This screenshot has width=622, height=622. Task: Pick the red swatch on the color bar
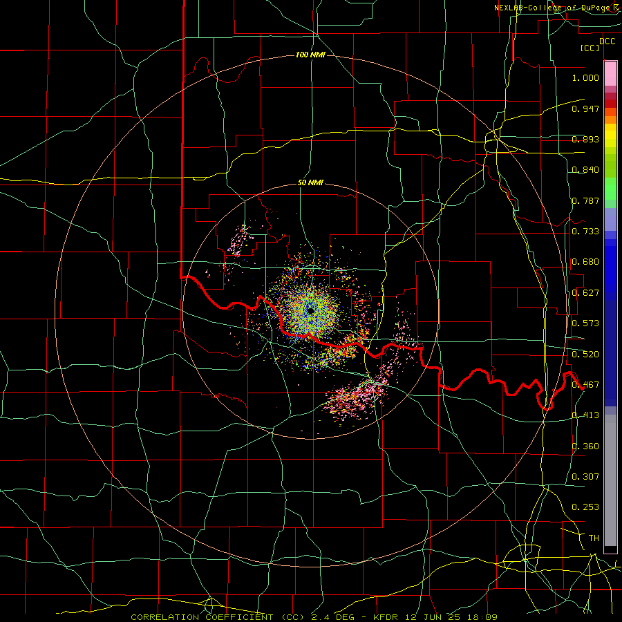pyautogui.click(x=610, y=104)
